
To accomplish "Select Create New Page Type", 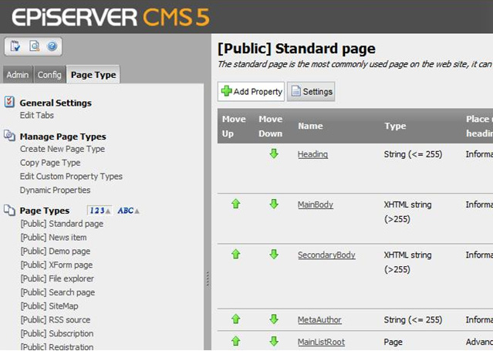I will coord(62,149).
